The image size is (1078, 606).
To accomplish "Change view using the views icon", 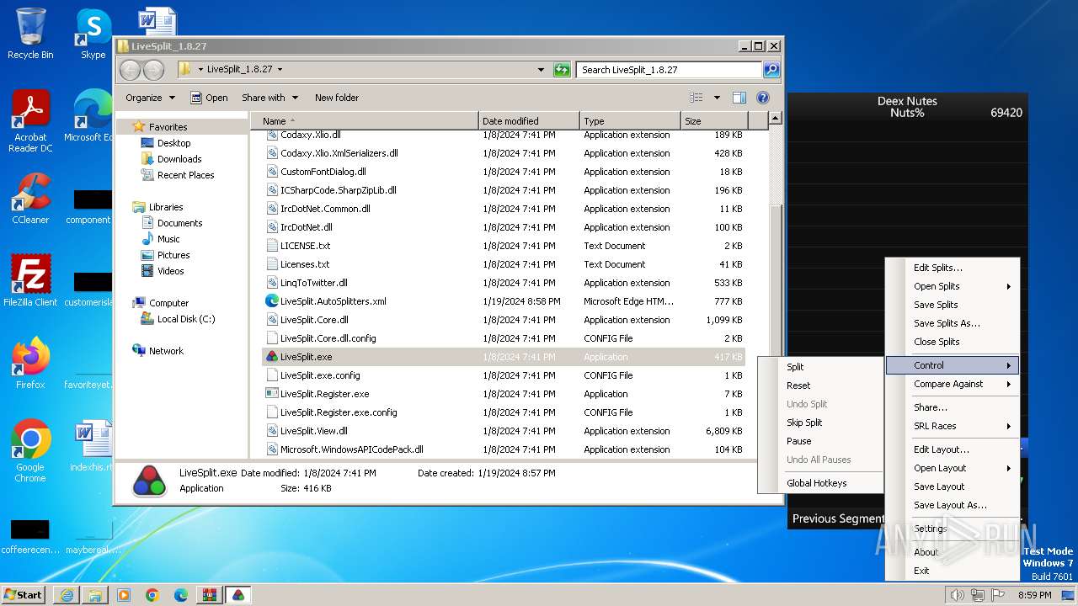I will point(696,98).
